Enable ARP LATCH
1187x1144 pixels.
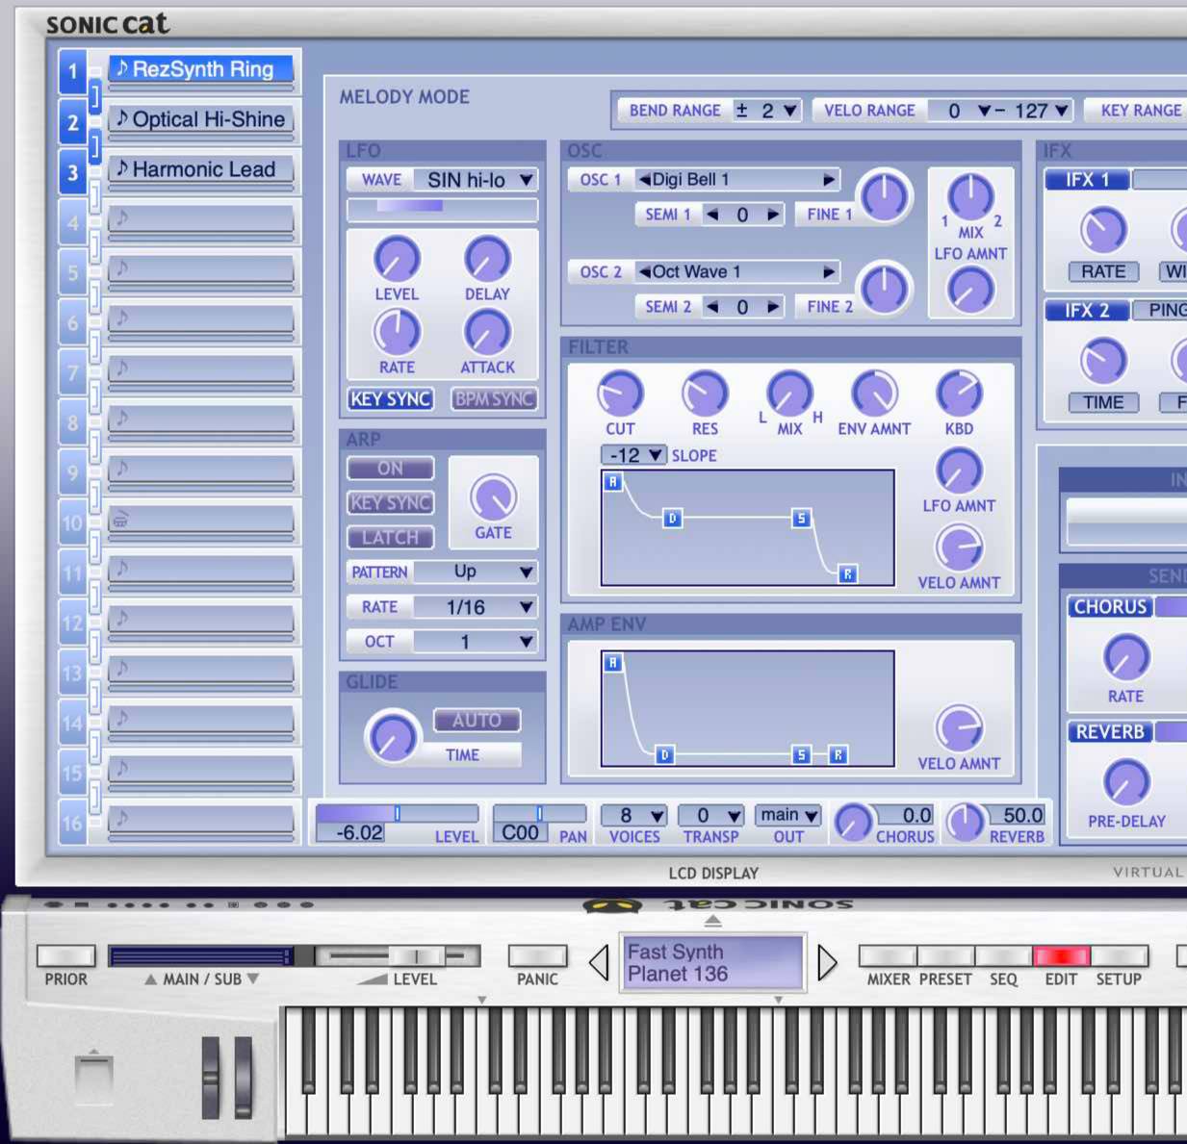[390, 538]
